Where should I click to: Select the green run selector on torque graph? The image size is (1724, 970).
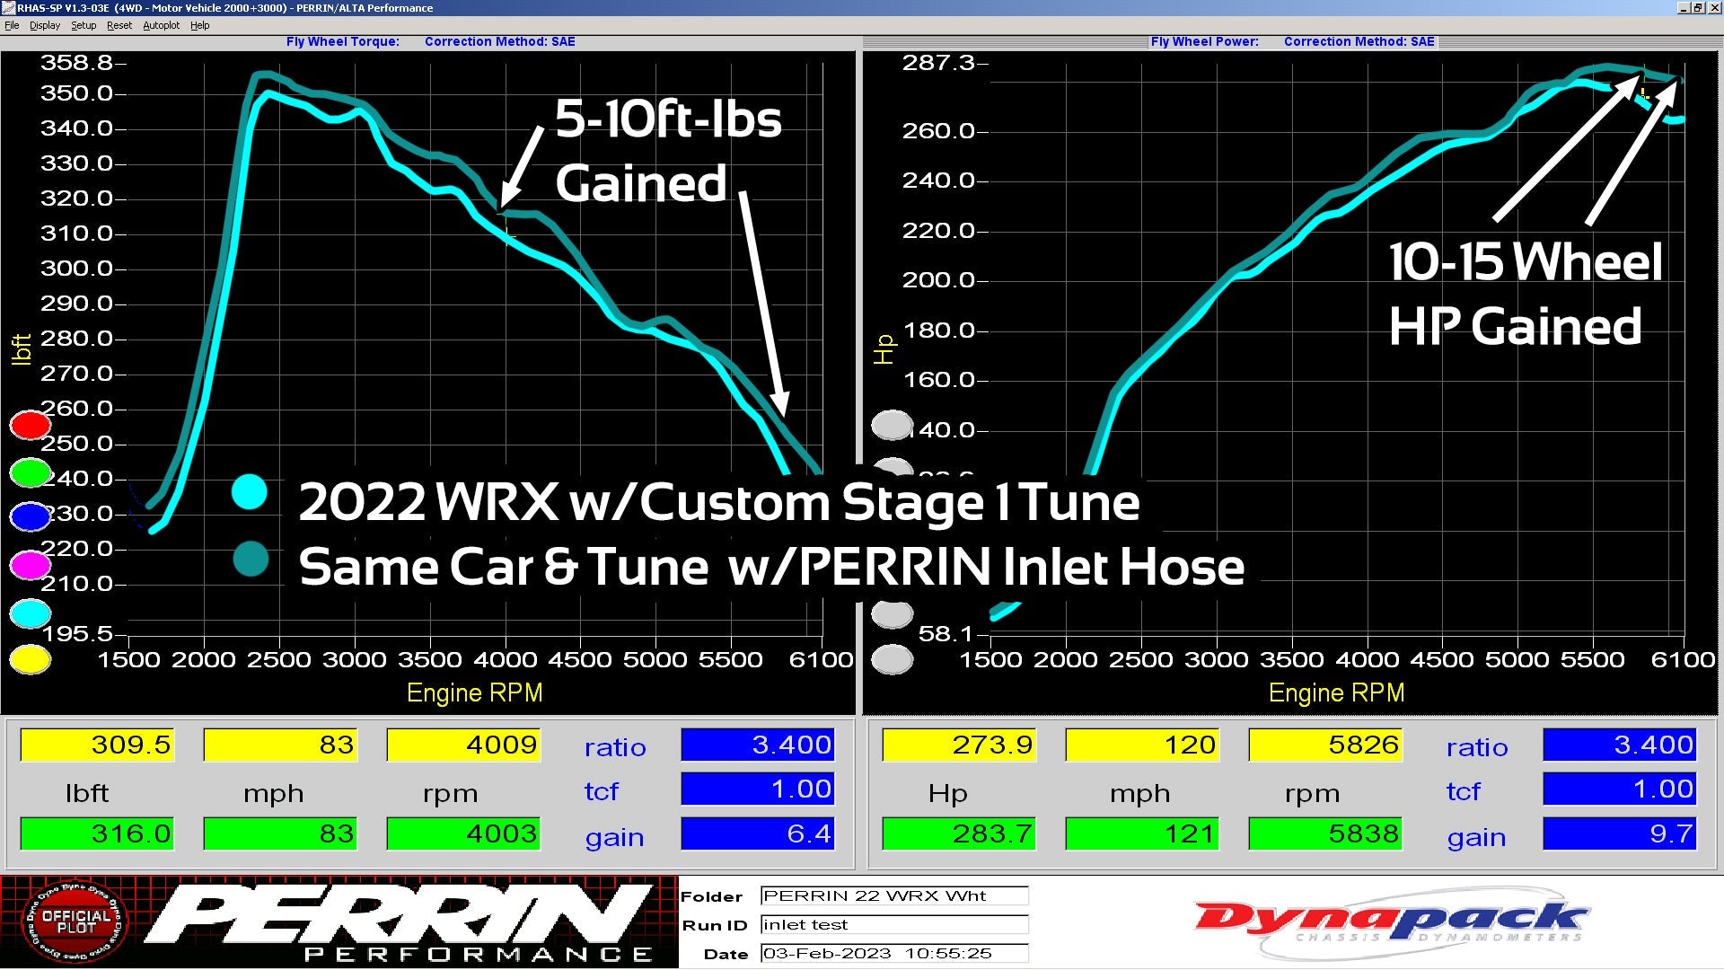pyautogui.click(x=30, y=472)
